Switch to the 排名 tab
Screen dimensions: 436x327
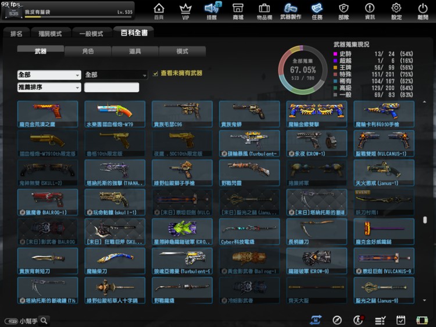point(16,34)
